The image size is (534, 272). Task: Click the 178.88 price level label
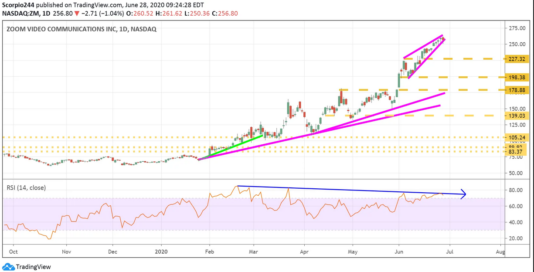pos(517,90)
